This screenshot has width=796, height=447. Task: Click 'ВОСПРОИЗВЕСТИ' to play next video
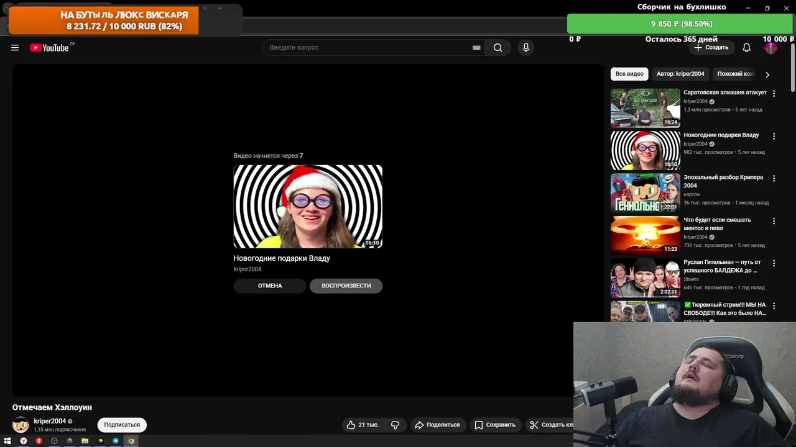pos(346,286)
